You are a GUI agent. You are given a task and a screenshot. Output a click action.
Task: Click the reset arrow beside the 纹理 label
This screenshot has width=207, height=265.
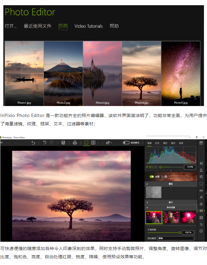coord(162,176)
